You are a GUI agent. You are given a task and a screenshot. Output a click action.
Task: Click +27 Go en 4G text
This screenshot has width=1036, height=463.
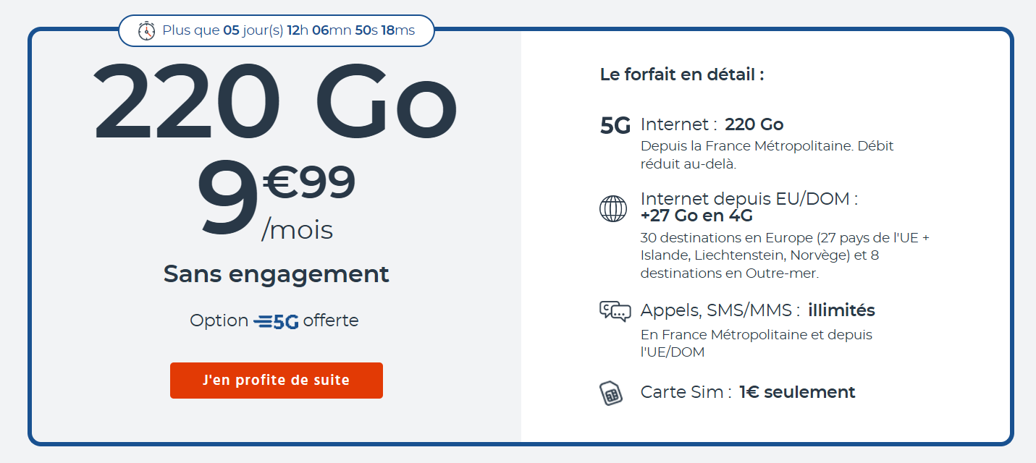click(x=696, y=216)
